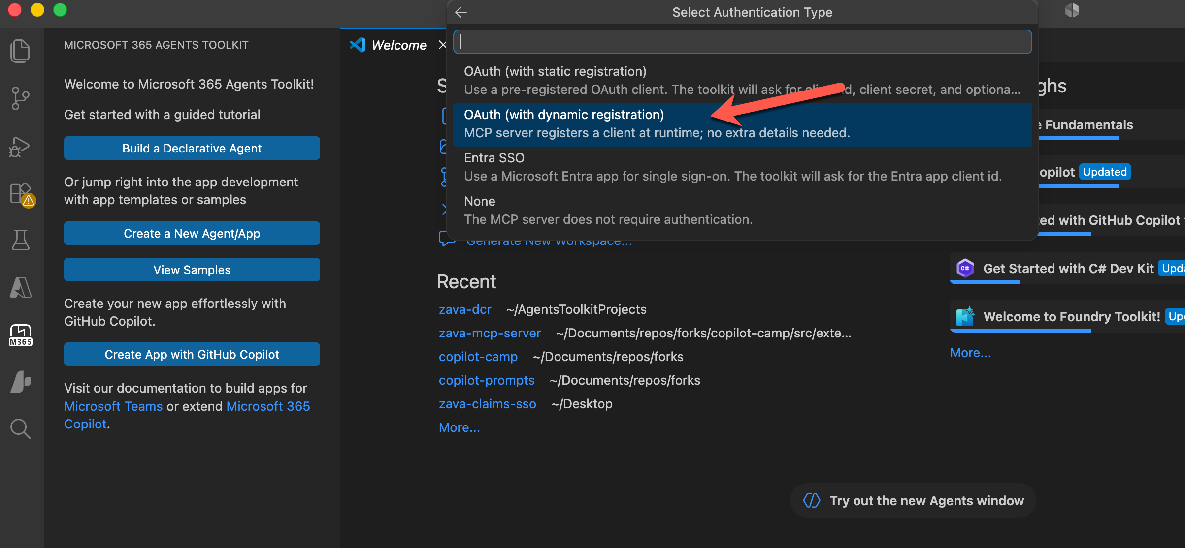Image resolution: width=1185 pixels, height=548 pixels.
Task: Click the VS Code logo on Welcome tab
Action: tap(358, 45)
